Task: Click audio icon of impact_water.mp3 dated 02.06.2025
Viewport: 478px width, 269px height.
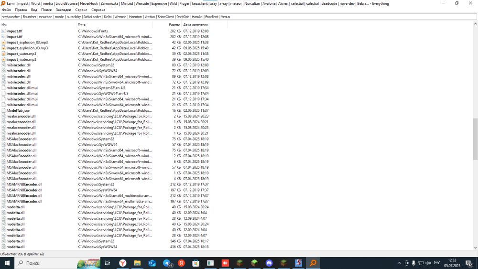Action: [x=3, y=54]
